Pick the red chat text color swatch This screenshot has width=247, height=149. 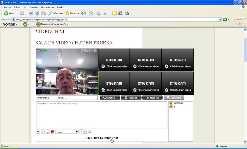[52, 132]
